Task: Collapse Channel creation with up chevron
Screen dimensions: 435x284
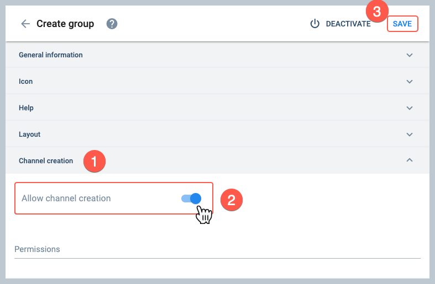Action: tap(410, 160)
